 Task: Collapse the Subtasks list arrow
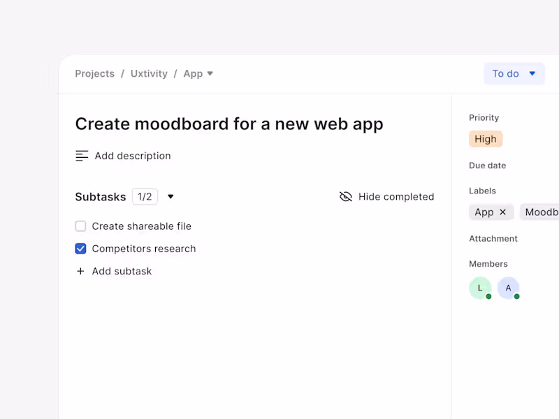pos(170,197)
